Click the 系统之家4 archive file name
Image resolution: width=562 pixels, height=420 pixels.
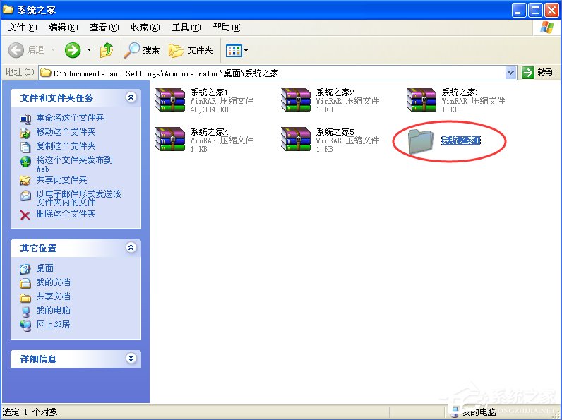(209, 131)
